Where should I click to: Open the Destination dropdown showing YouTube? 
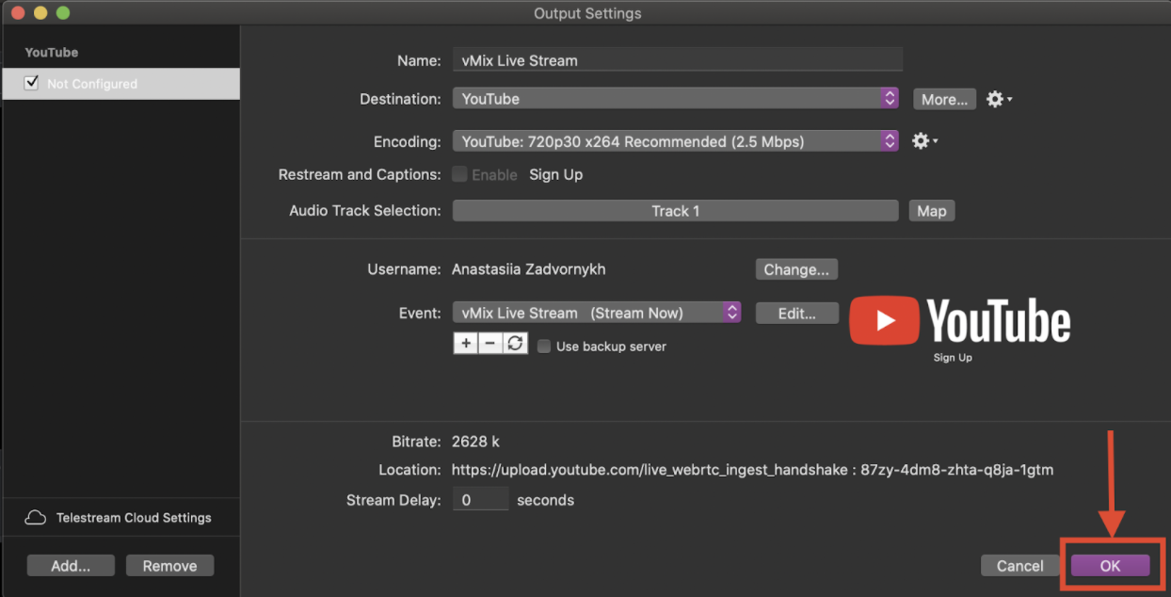676,99
